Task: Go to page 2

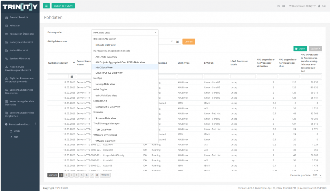Action: [x=66, y=175]
